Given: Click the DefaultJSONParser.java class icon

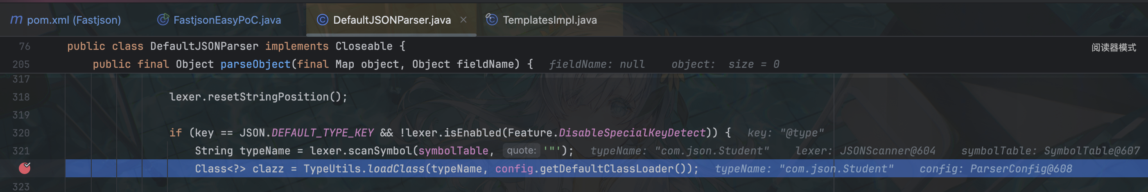Looking at the screenshot, I should click(322, 20).
